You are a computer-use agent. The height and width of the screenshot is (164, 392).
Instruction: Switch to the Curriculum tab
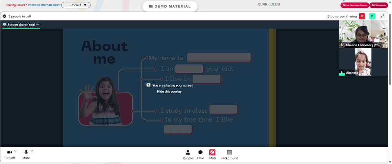269,4
